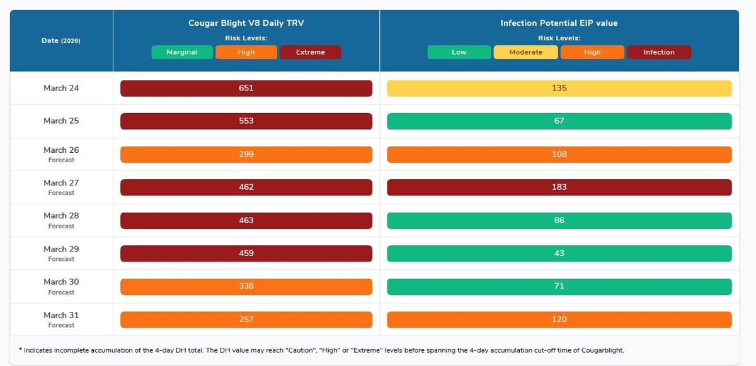The height and width of the screenshot is (366, 756).
Task: Click the March 28 TRV bar showing 463
Action: (x=246, y=220)
